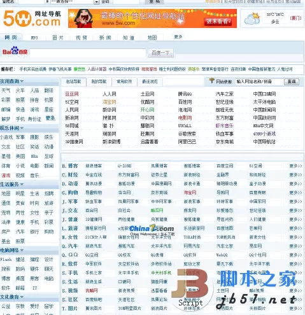Select the 网页 search tab
Image resolution: width=305 pixels, height=315 pixels.
point(11,38)
